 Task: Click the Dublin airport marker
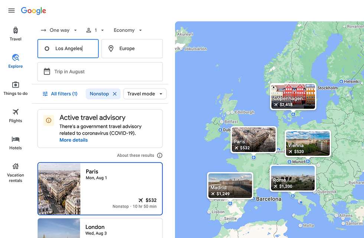pyautogui.click(x=220, y=130)
